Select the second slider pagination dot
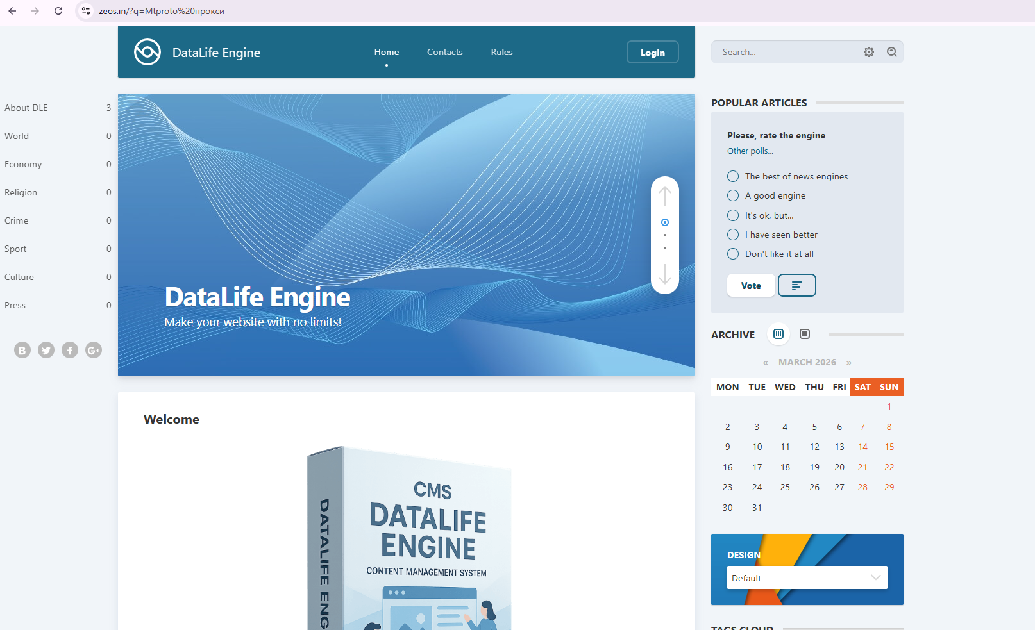This screenshot has height=630, width=1035. tap(665, 235)
